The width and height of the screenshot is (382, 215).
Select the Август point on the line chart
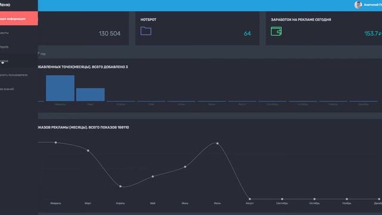pyautogui.click(x=249, y=199)
